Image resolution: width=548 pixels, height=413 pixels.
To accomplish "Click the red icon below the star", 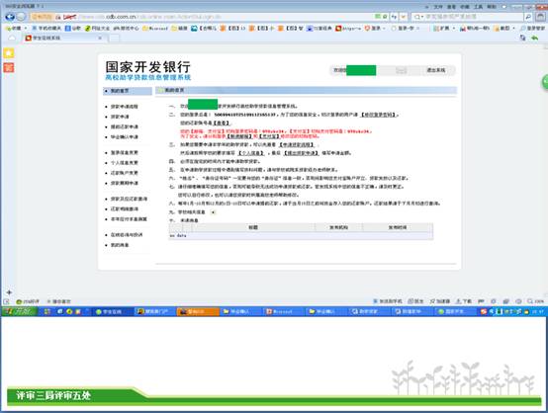I will tap(9, 67).
